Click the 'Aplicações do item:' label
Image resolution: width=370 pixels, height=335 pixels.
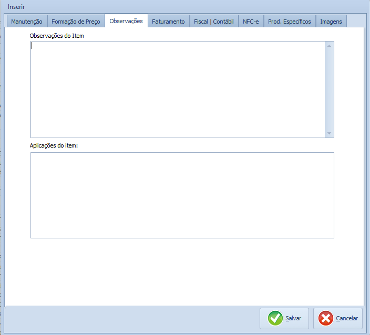[54, 145]
